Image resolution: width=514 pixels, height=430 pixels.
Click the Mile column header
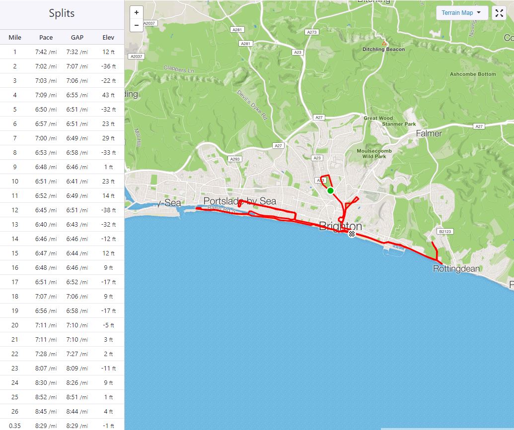[15, 37]
